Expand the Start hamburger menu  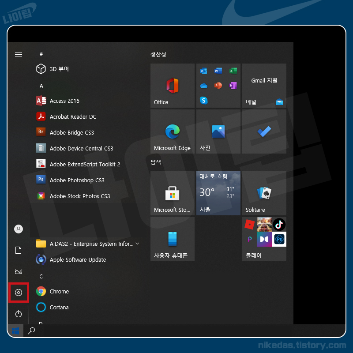[x=19, y=54]
